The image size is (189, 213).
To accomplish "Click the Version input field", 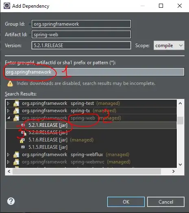I will point(81,46).
